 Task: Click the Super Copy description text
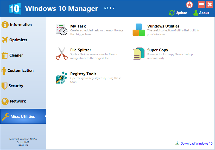pyautogui.click(x=170, y=56)
